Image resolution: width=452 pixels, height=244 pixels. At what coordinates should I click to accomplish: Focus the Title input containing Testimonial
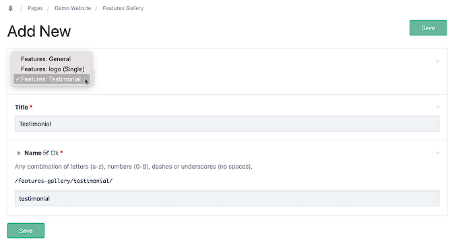[x=227, y=124]
